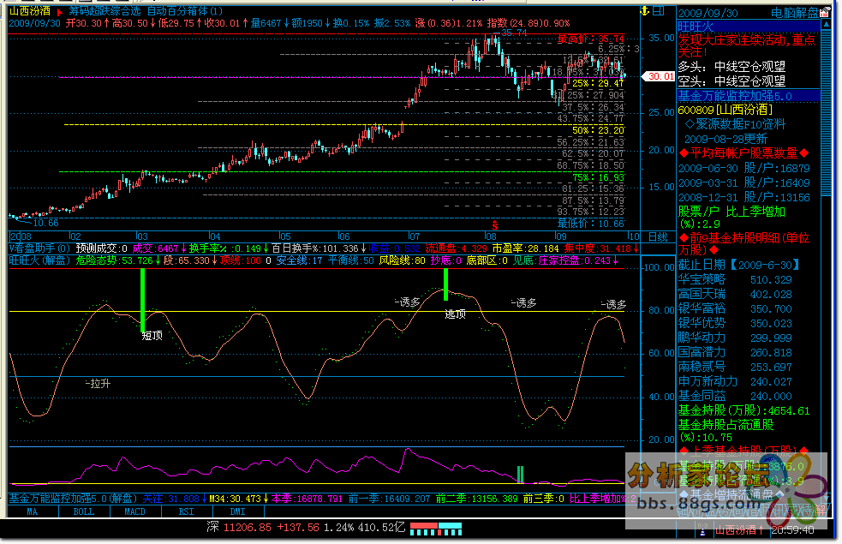Click the 2008-12-31 股/户:13156 row
The image size is (842, 544).
[x=743, y=197]
